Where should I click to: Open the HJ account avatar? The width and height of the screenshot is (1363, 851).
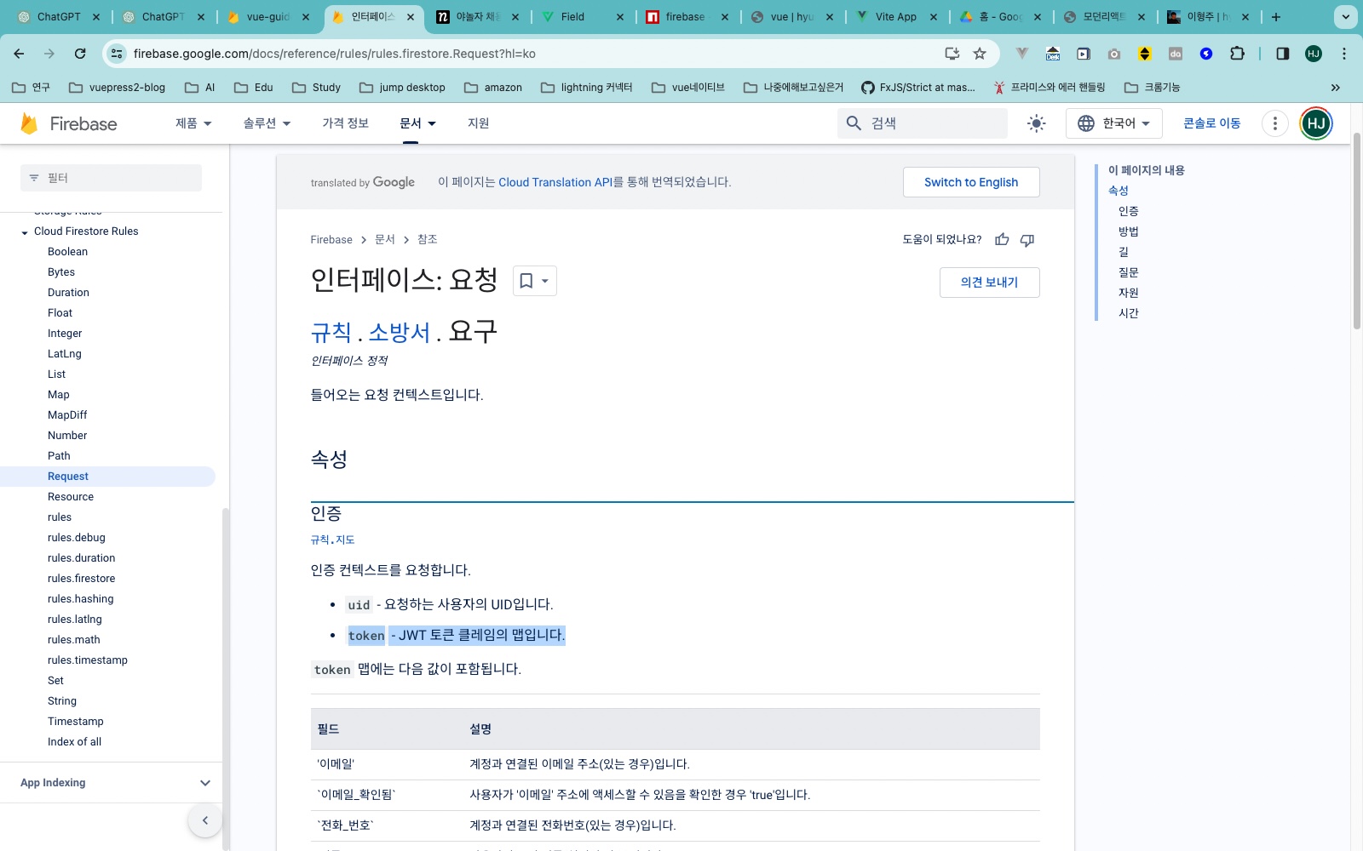[x=1315, y=123]
